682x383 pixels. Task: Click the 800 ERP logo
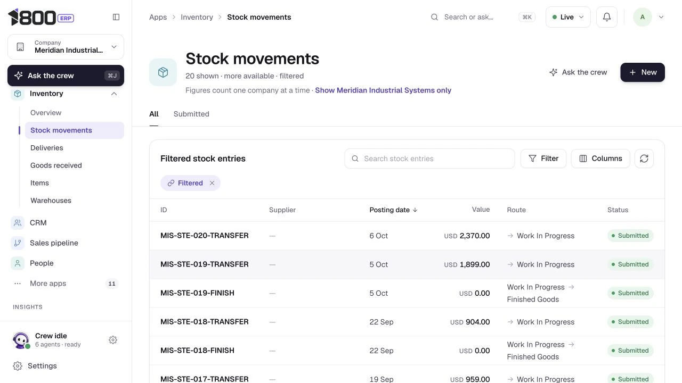(41, 17)
